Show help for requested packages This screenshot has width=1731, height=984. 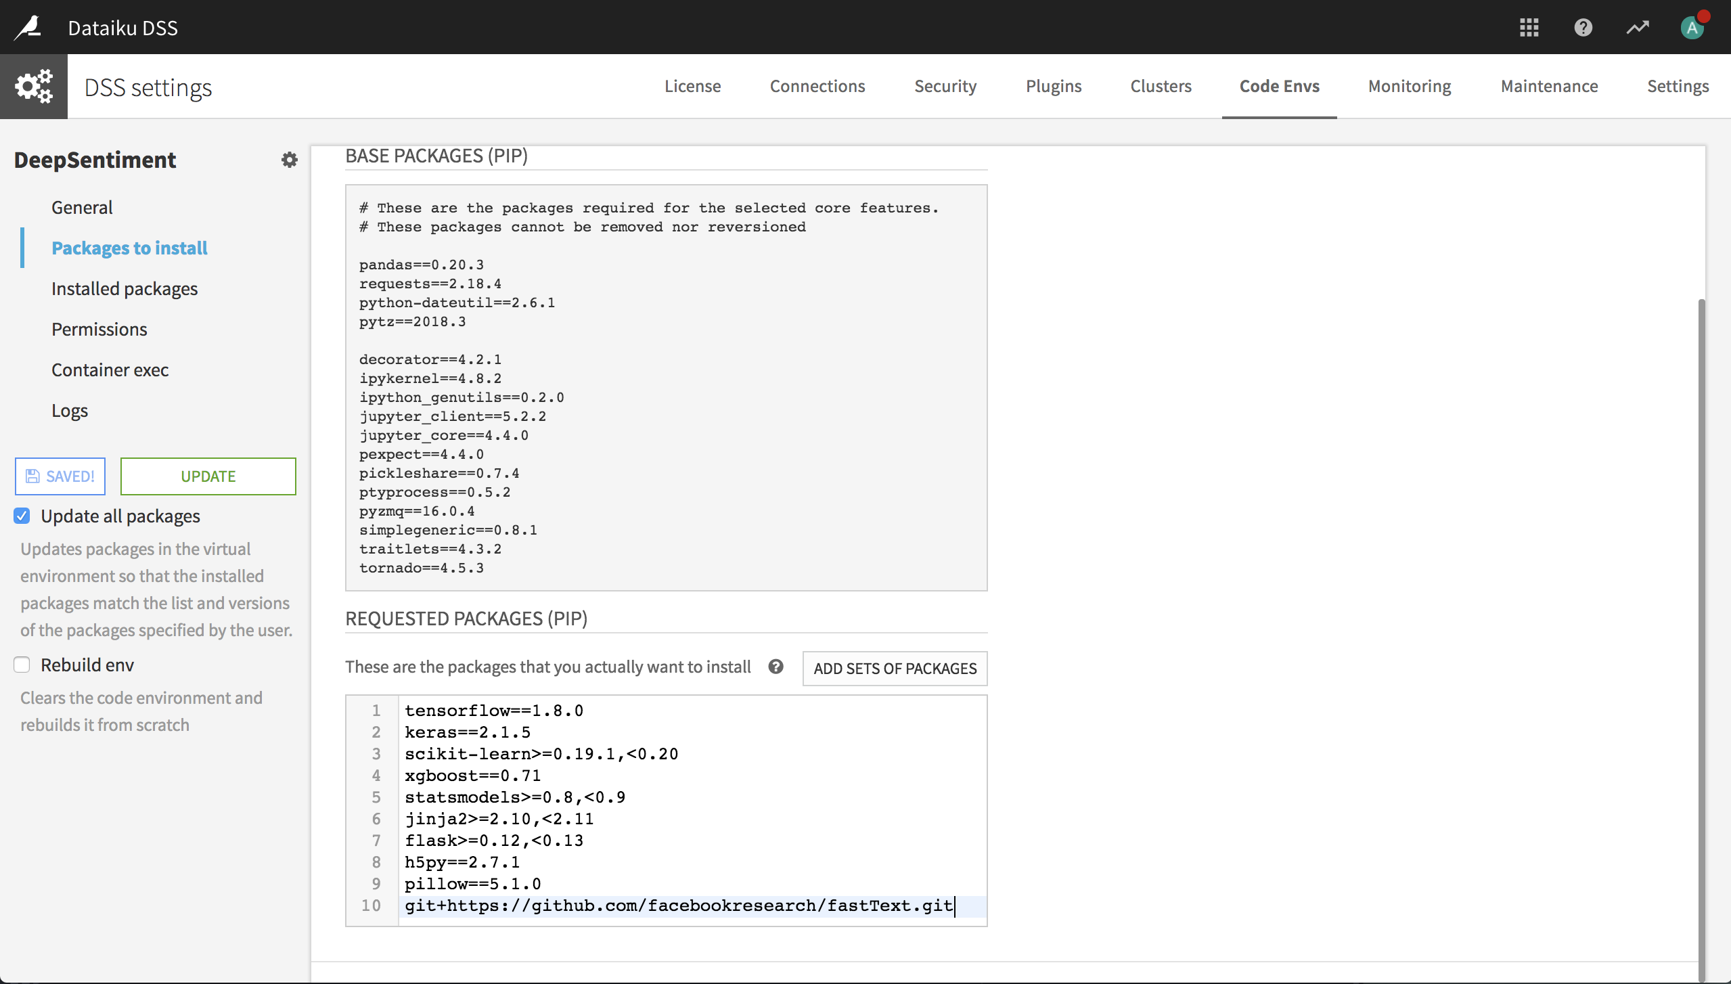coord(775,667)
